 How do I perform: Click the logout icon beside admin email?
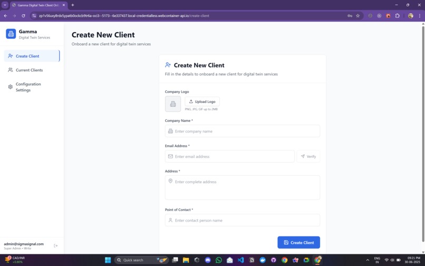click(x=56, y=245)
